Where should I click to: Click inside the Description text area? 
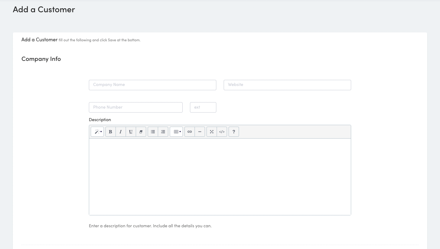point(220,177)
